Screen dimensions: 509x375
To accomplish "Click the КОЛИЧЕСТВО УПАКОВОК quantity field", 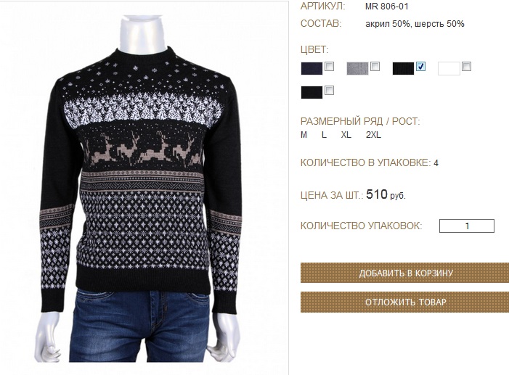I will (467, 226).
